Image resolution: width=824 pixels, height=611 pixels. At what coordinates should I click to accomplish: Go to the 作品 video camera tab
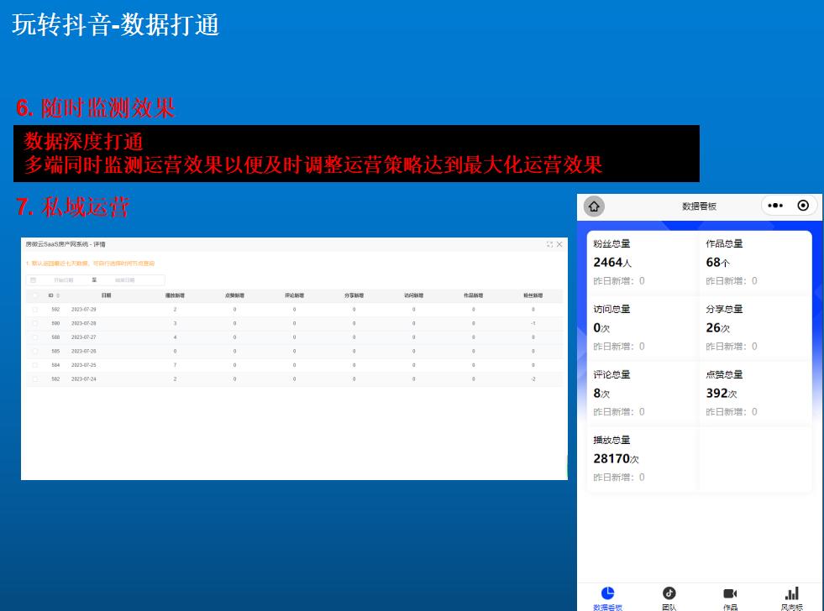[x=730, y=594]
